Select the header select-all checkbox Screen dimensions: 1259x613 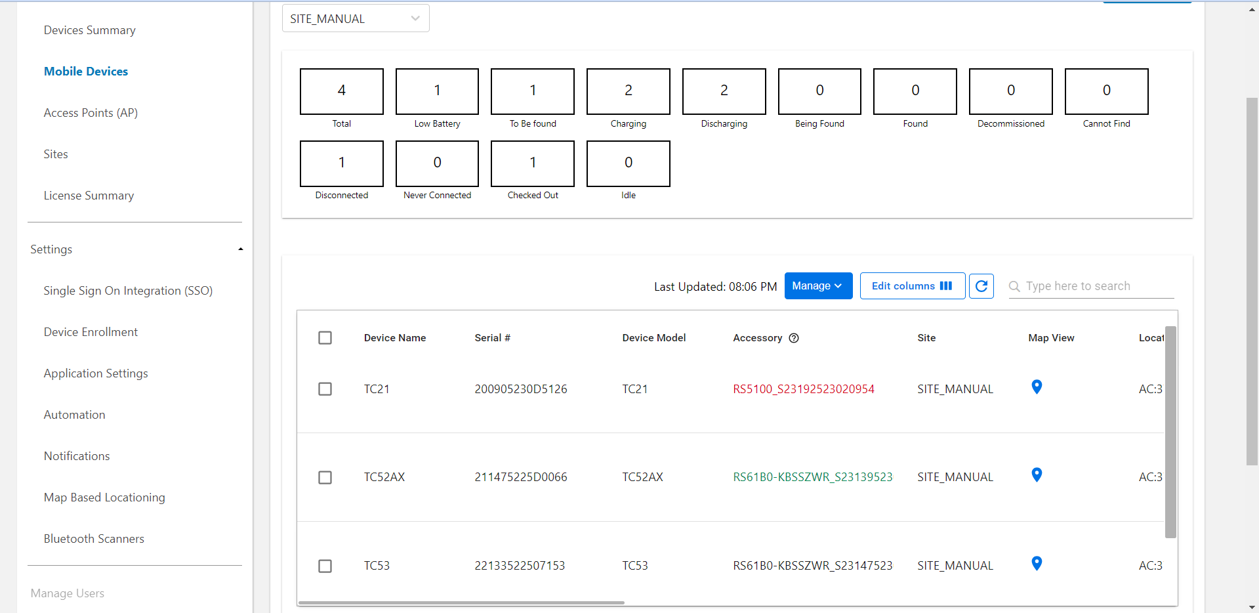[325, 338]
